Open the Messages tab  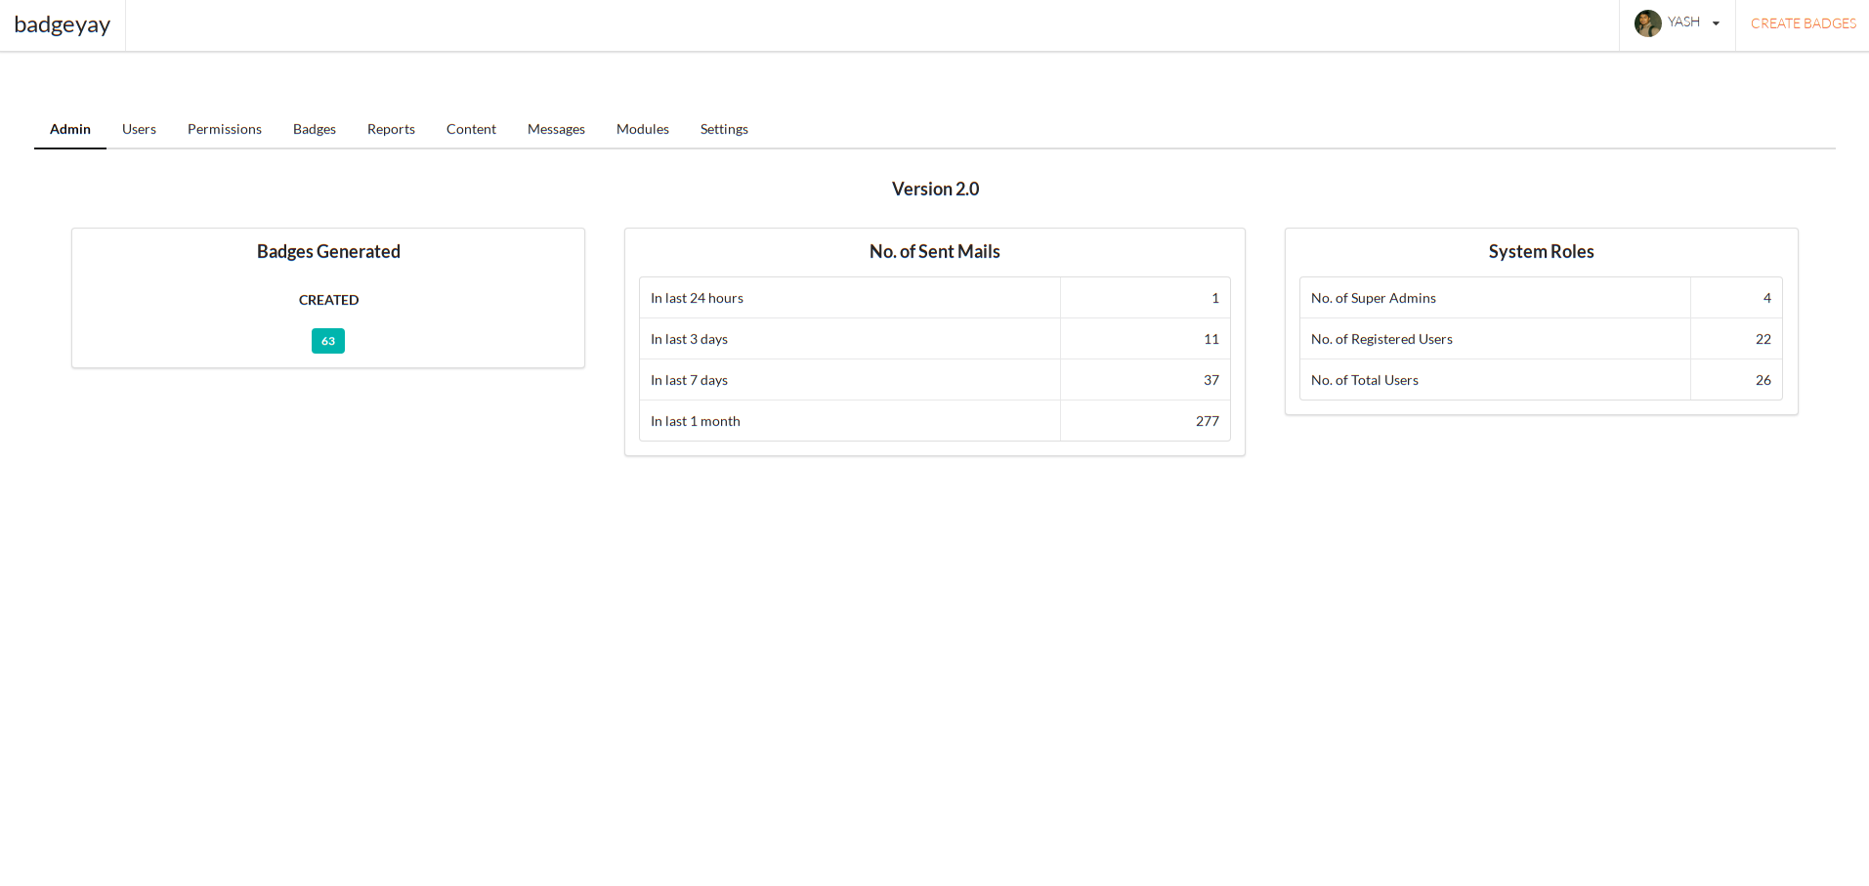tap(556, 129)
